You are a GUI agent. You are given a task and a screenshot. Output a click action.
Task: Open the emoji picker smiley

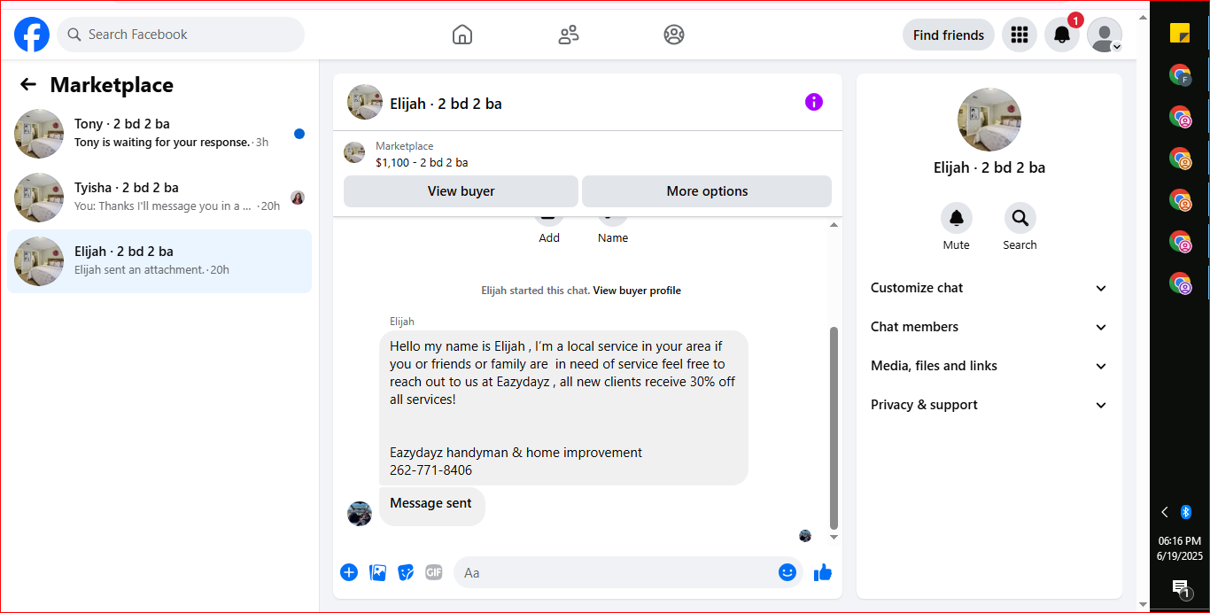(x=787, y=572)
